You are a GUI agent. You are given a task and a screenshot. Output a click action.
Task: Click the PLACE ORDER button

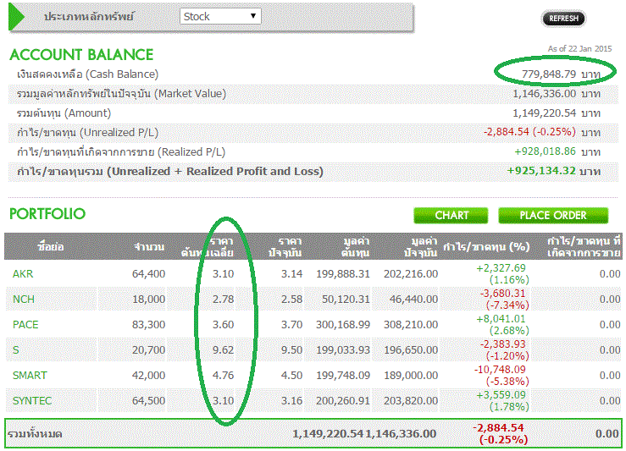(553, 215)
